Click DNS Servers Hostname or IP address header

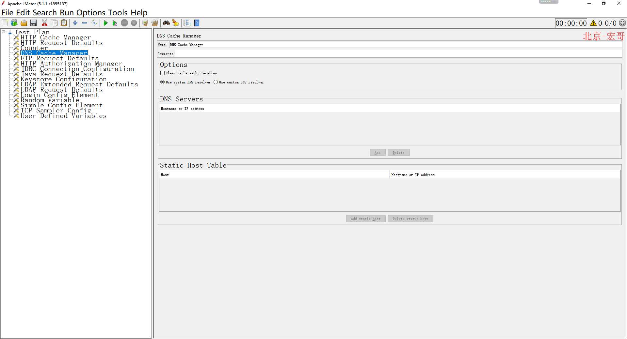[390, 109]
